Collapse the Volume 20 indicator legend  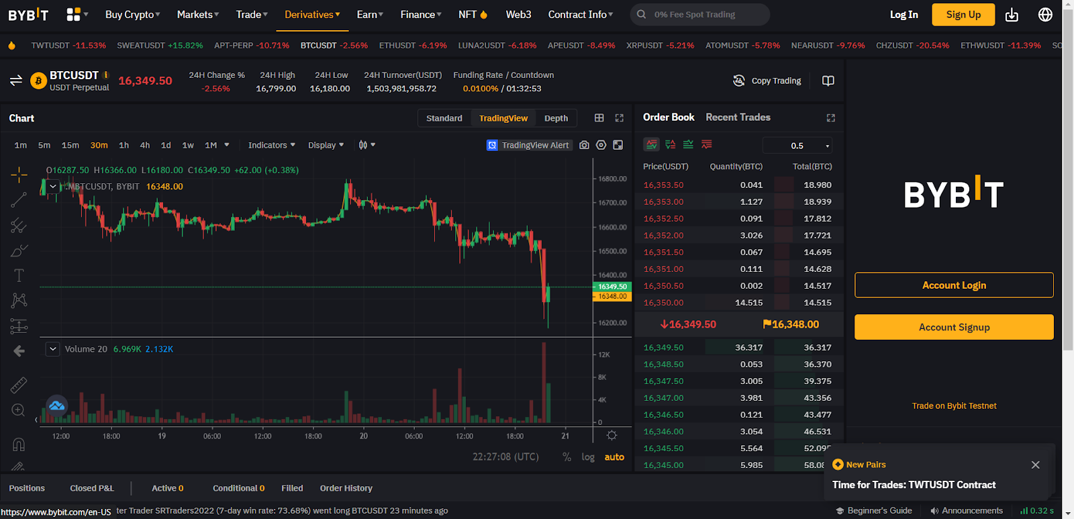53,349
